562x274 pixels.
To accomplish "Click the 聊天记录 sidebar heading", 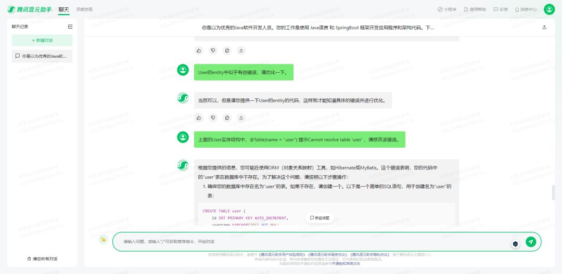I will tap(20, 27).
